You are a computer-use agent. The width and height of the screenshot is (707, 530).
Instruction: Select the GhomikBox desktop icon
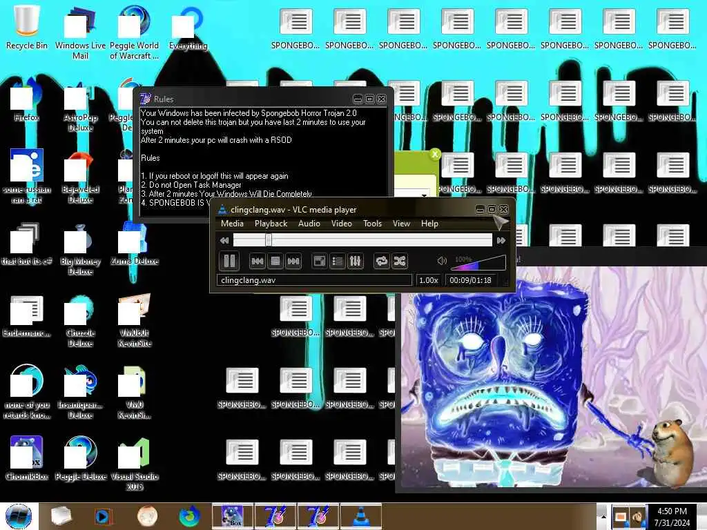[27, 458]
